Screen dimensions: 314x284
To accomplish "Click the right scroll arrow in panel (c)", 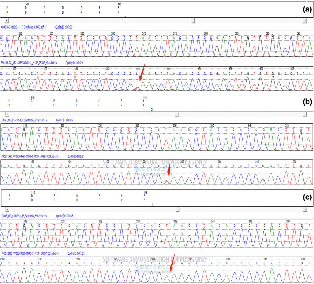I will click(305, 209).
